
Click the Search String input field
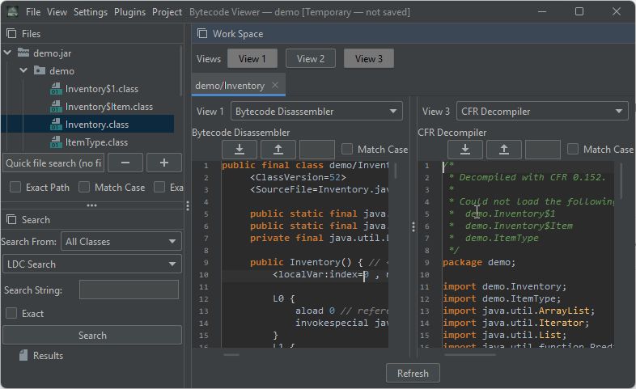click(129, 290)
